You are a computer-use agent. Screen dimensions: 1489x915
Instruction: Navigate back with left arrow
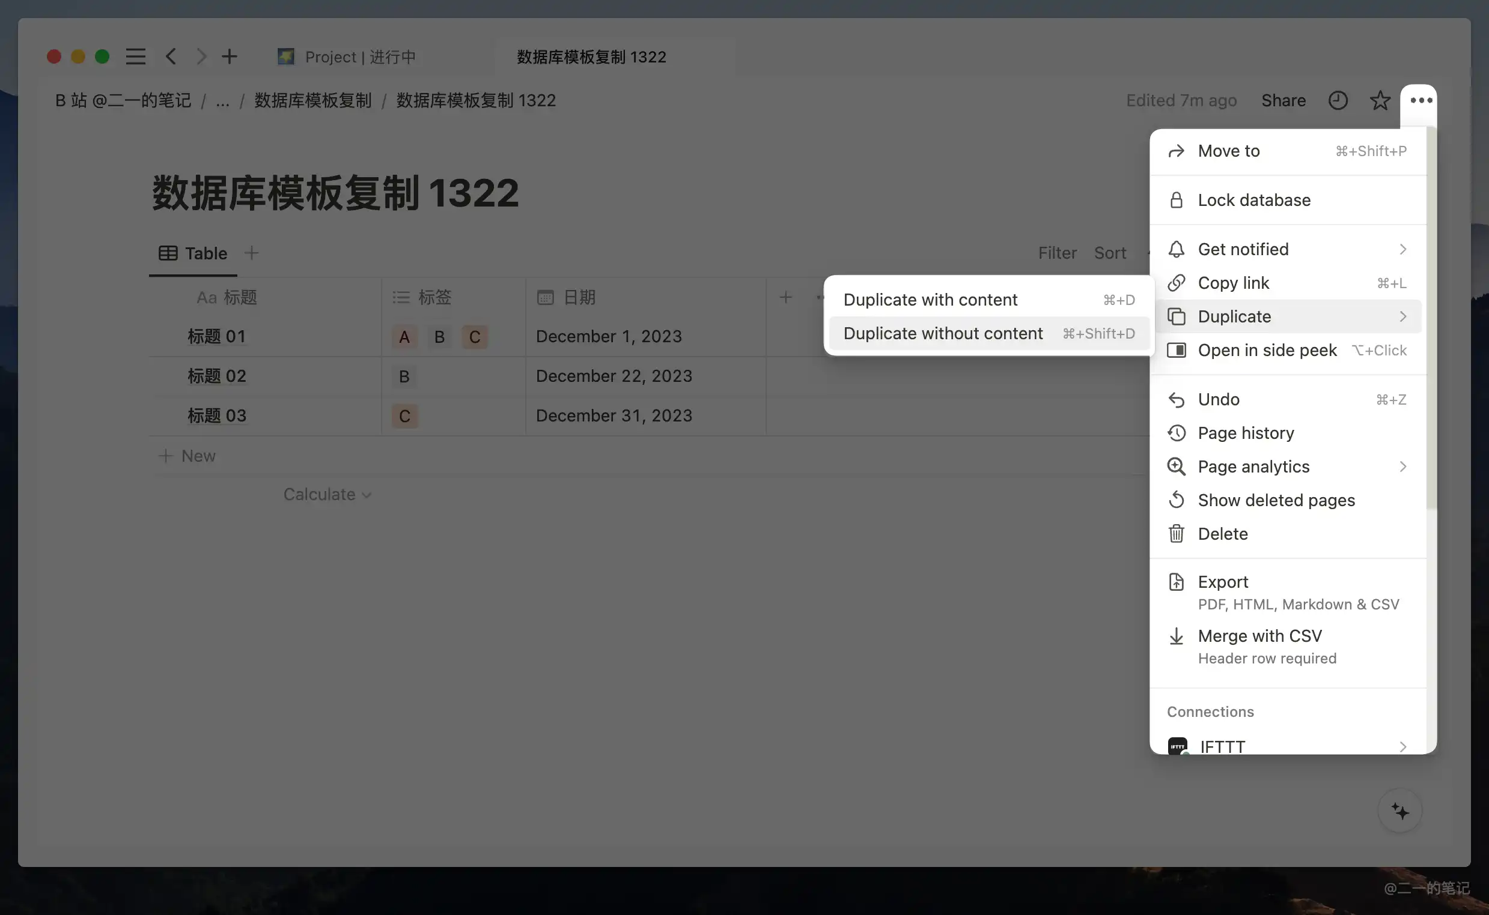tap(171, 57)
